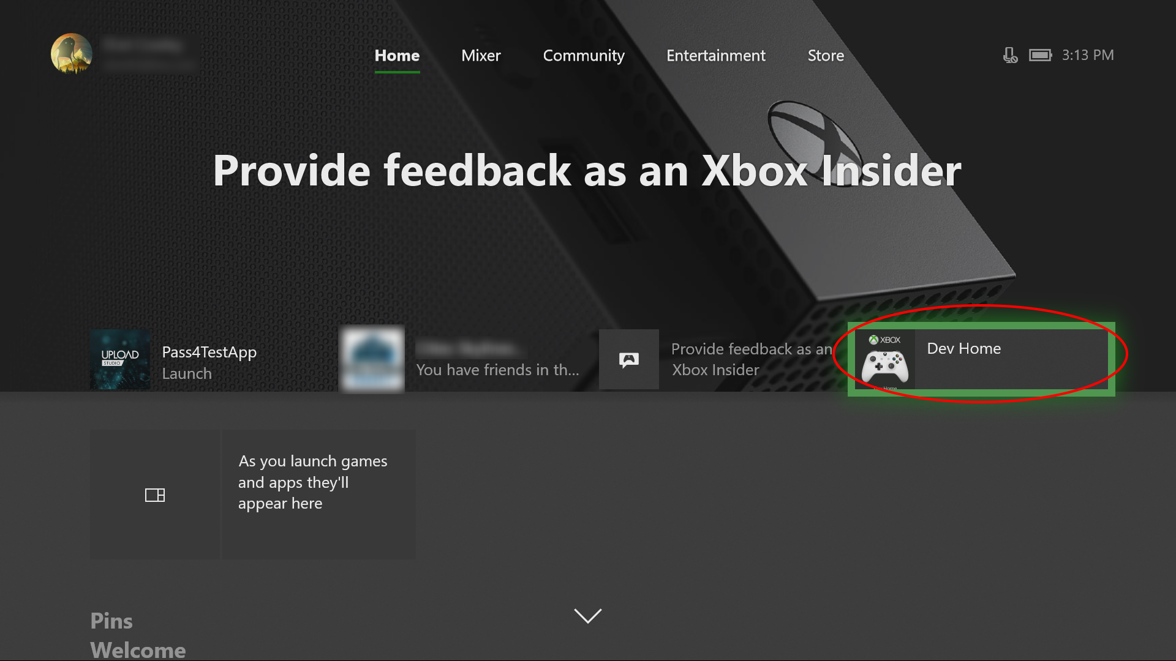1176x661 pixels.
Task: Open the chat/messages icon tile
Action: pyautogui.click(x=629, y=359)
